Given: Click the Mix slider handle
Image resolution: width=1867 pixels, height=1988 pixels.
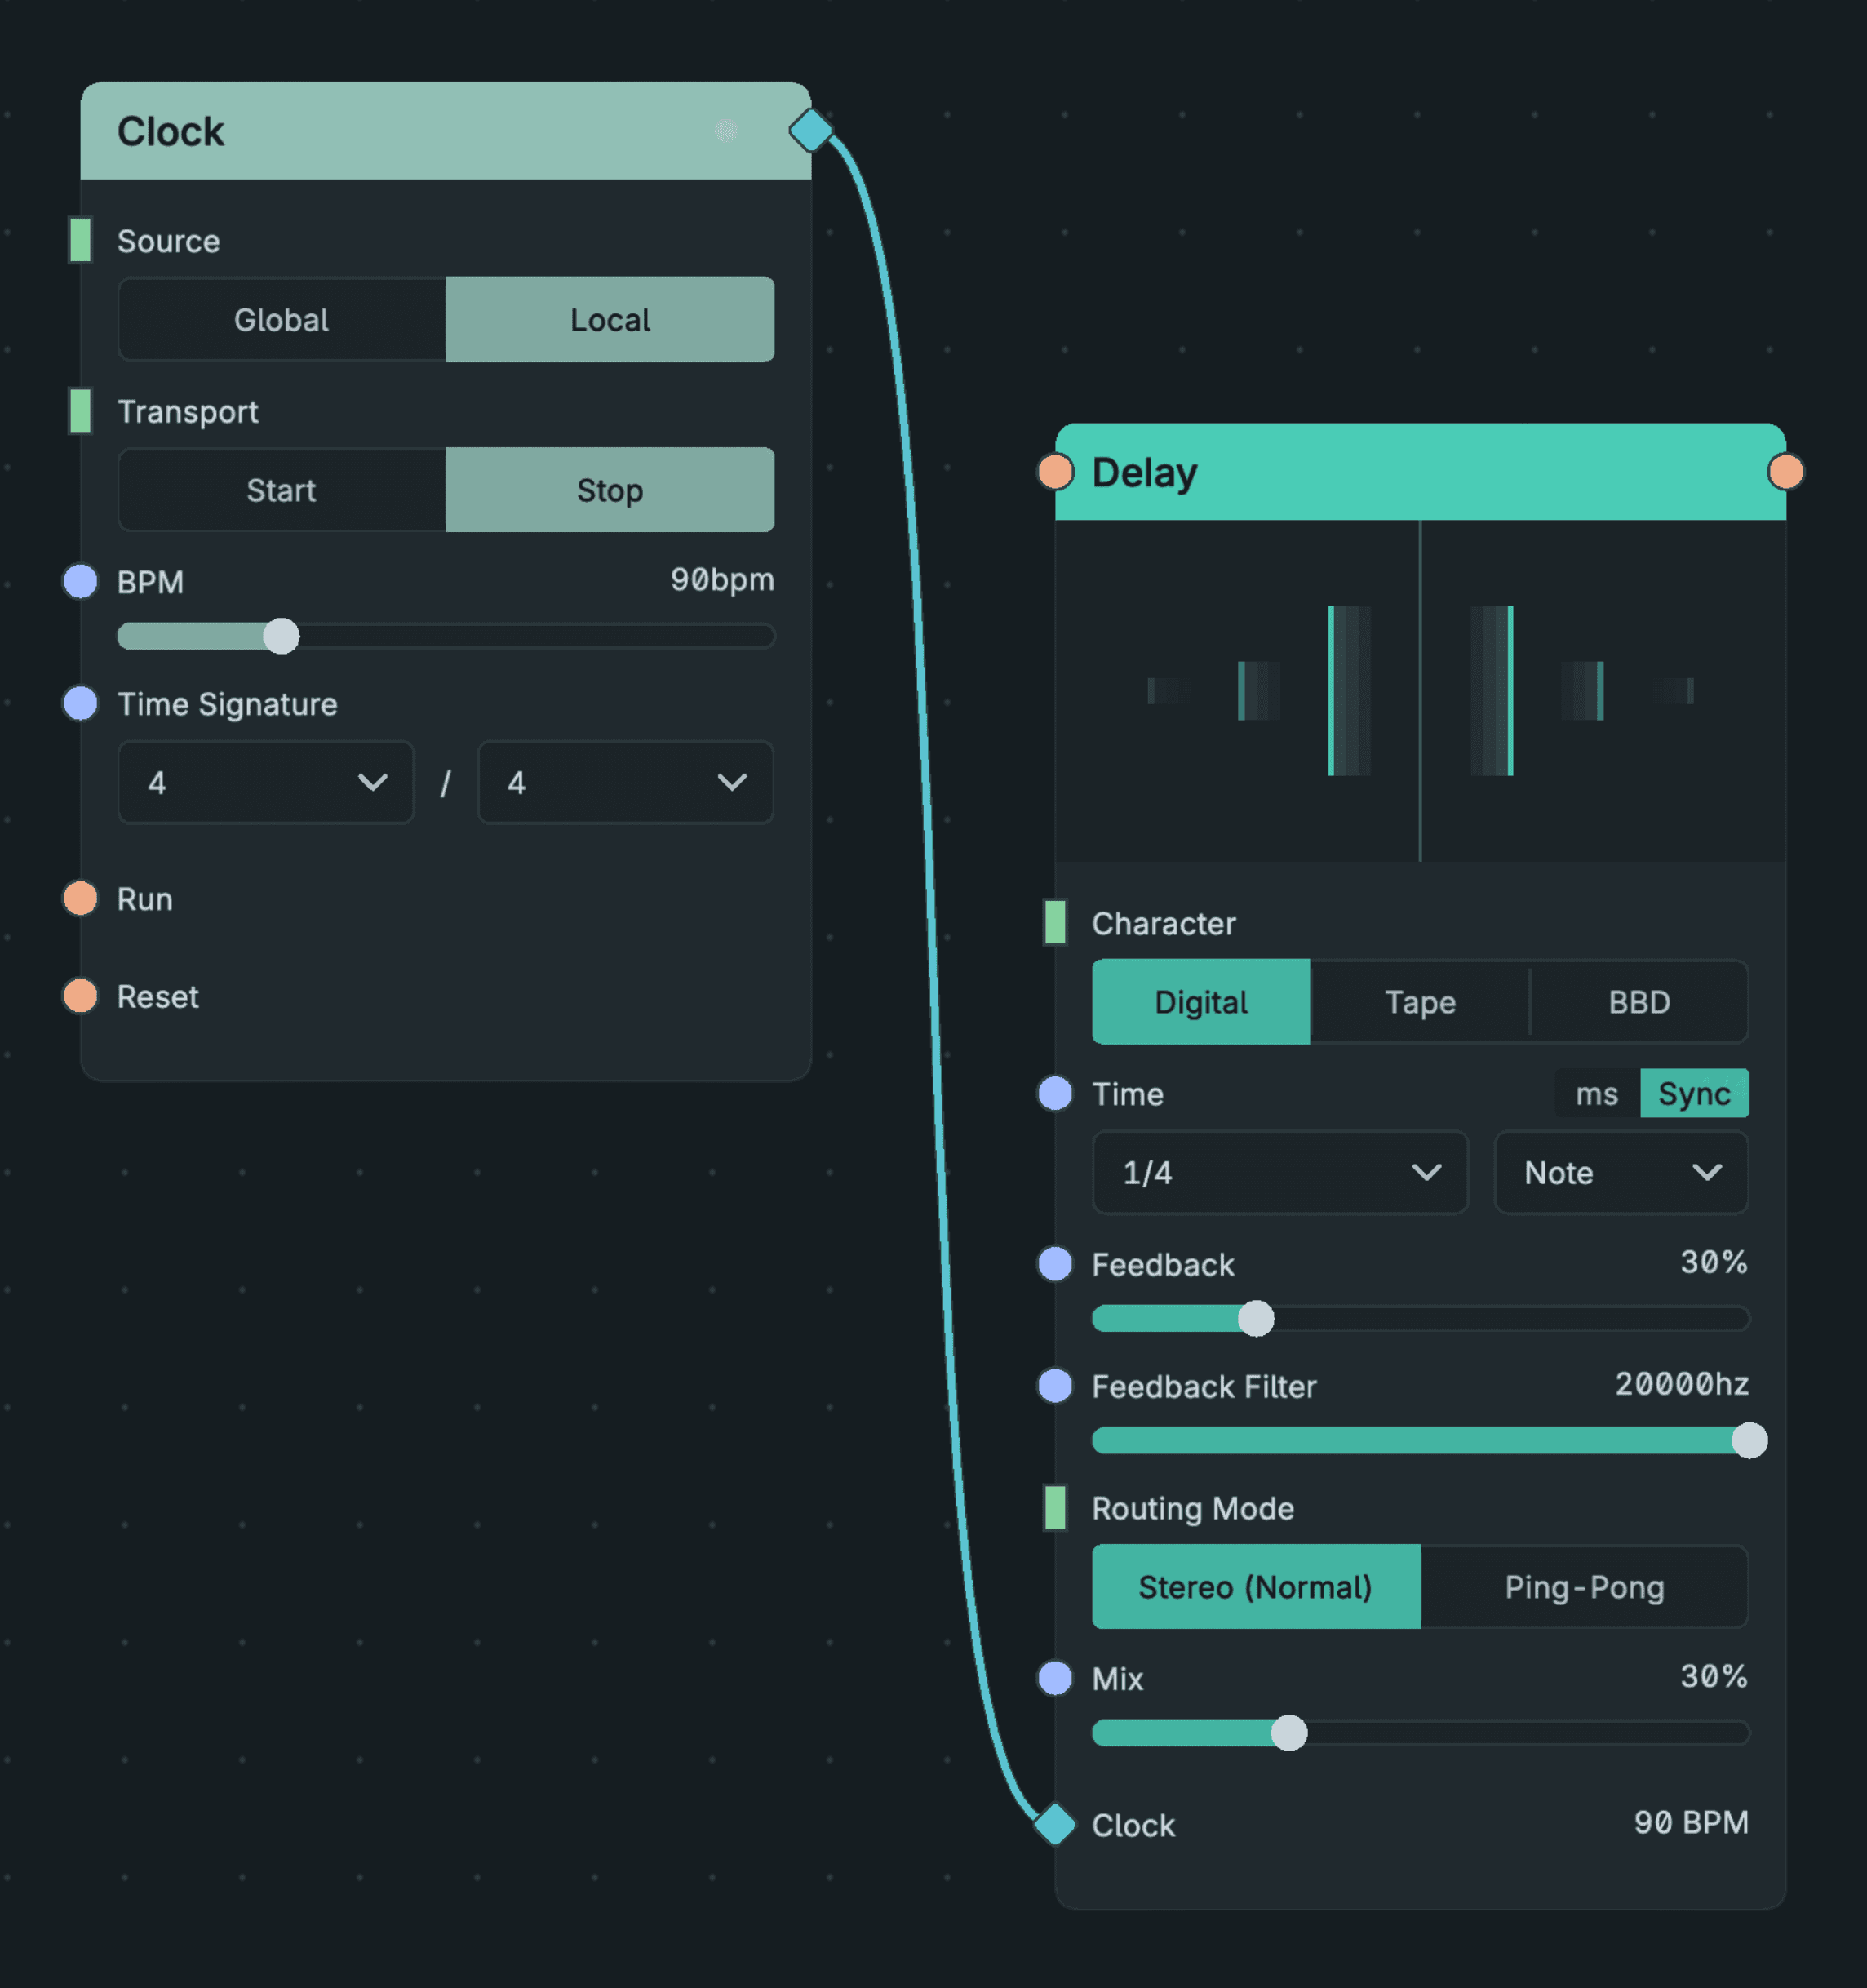Looking at the screenshot, I should (1289, 1733).
